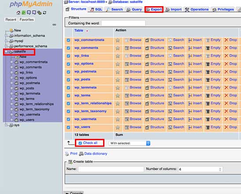Open the Query tab
241x194 pixels.
134,10
